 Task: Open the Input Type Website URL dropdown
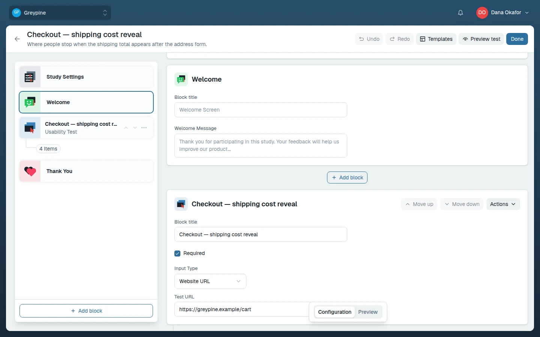tap(210, 281)
